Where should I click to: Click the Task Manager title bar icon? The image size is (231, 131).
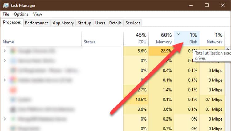point(6,6)
